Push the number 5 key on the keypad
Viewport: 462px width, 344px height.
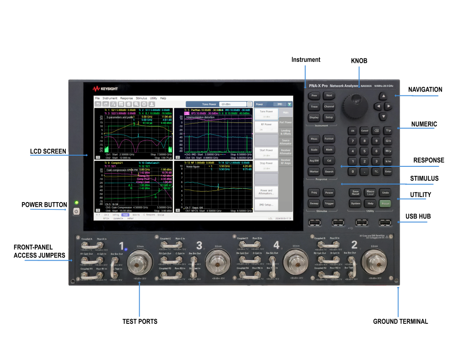tap(364, 151)
